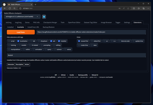
Task: Click the Neutral search text field
Action: pos(76,55)
